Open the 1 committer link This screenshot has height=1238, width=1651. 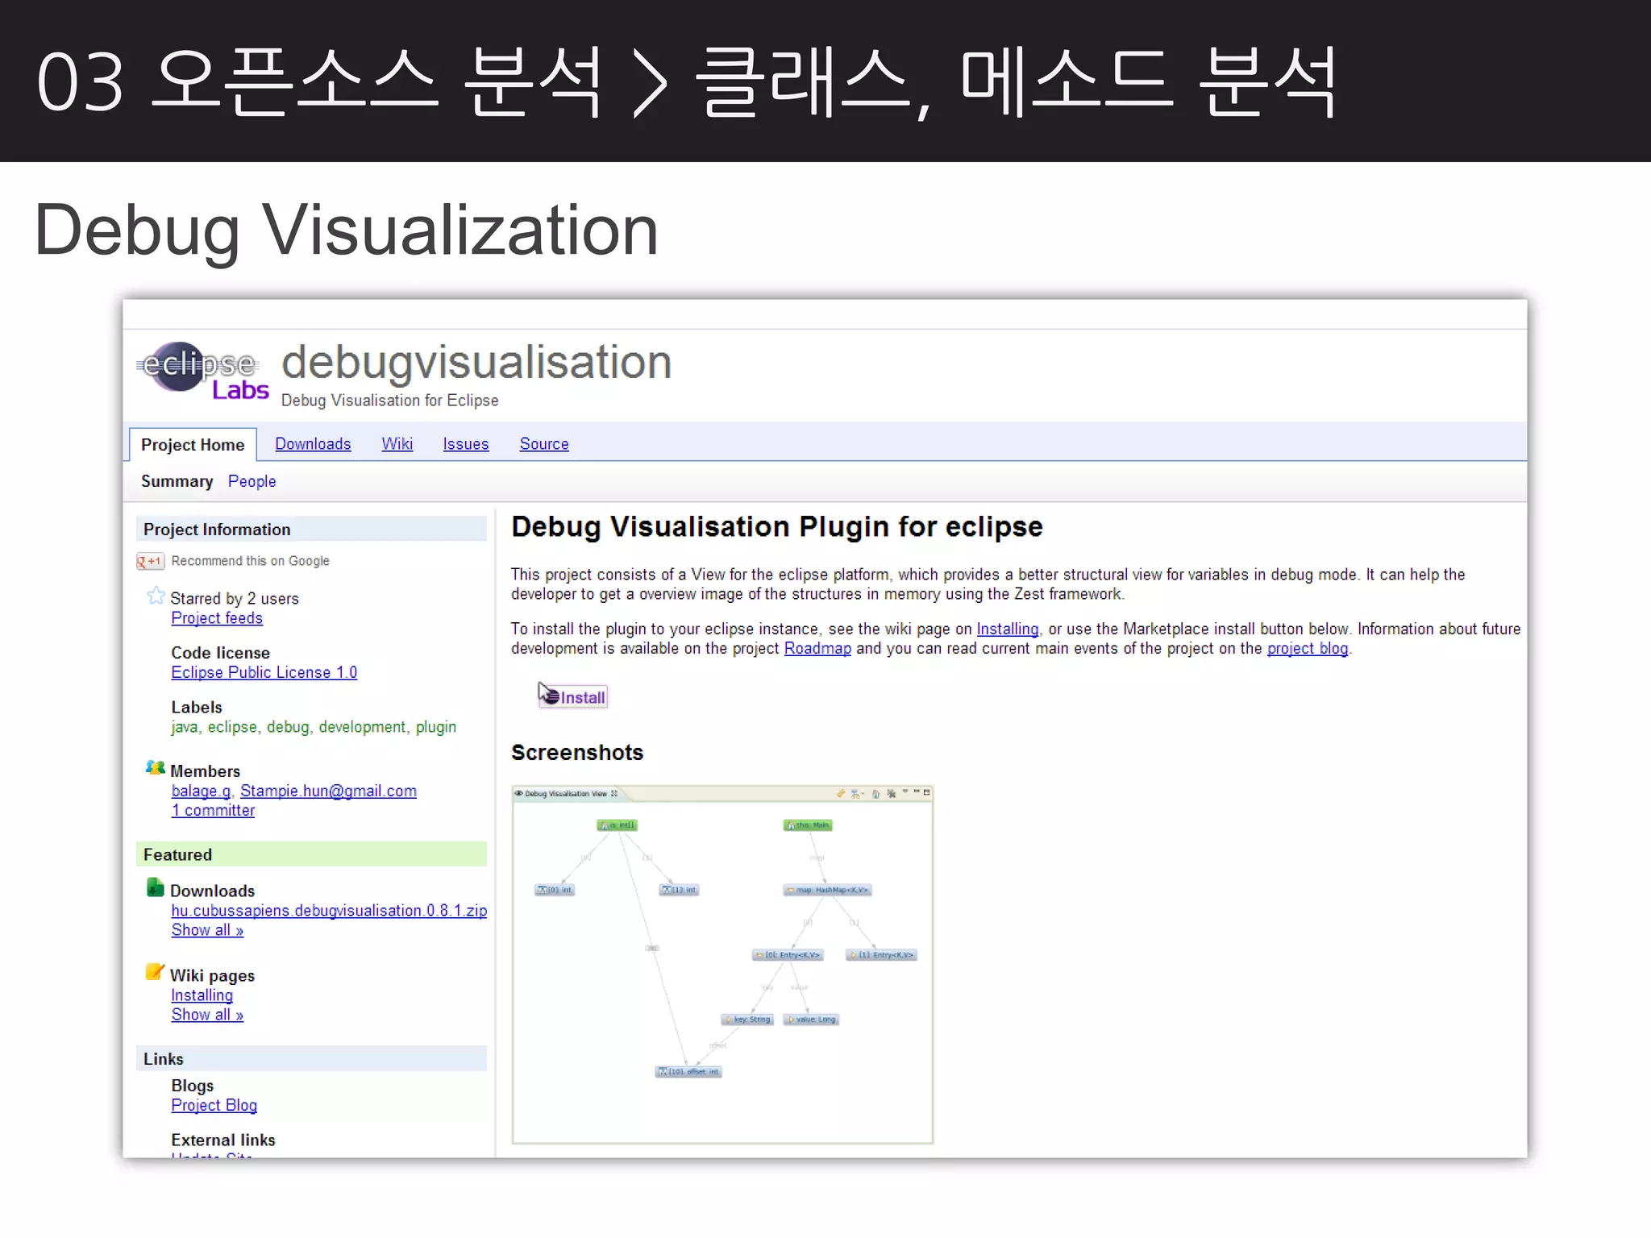[213, 810]
